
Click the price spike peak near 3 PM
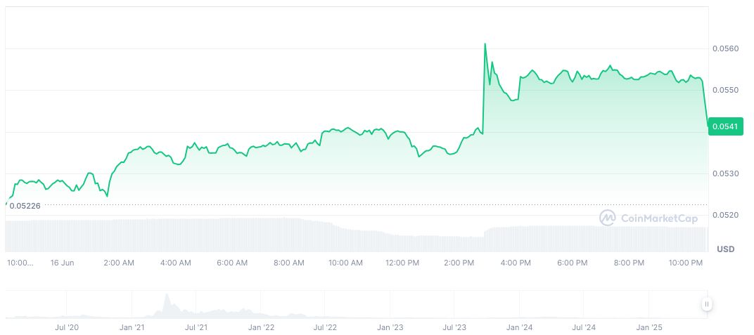tap(485, 44)
